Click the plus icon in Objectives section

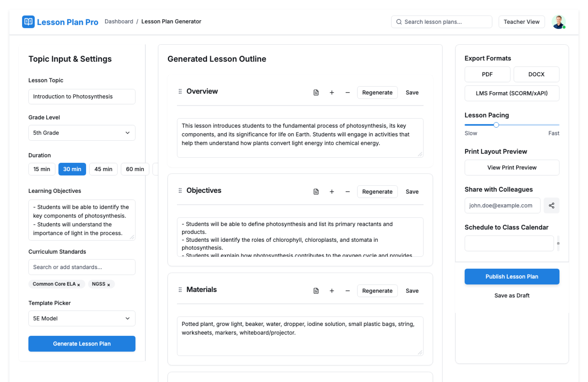coord(332,192)
